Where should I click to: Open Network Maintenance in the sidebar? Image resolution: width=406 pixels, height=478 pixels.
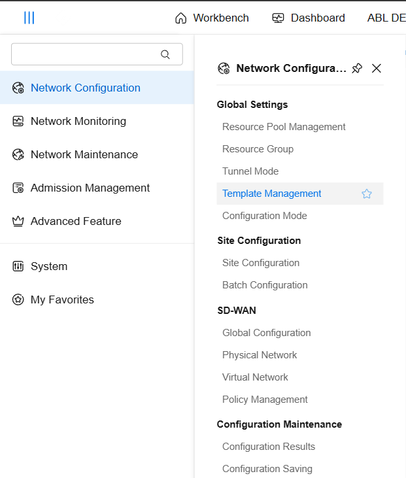tap(84, 154)
